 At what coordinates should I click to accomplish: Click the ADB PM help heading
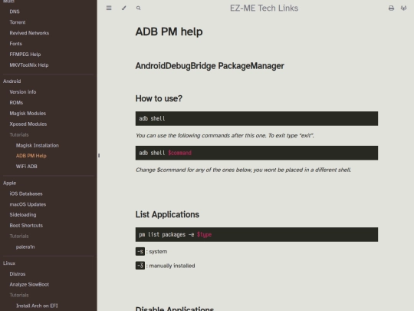pos(169,31)
